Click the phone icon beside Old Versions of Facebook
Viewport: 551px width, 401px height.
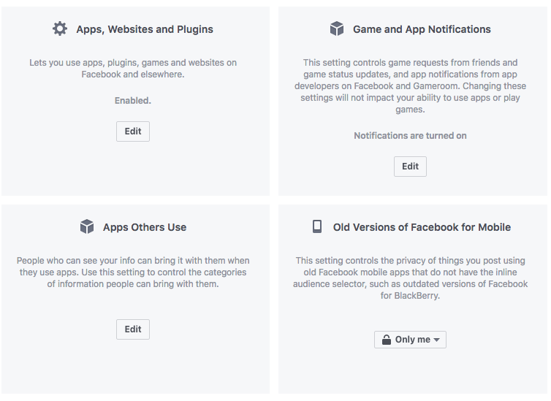click(x=317, y=226)
